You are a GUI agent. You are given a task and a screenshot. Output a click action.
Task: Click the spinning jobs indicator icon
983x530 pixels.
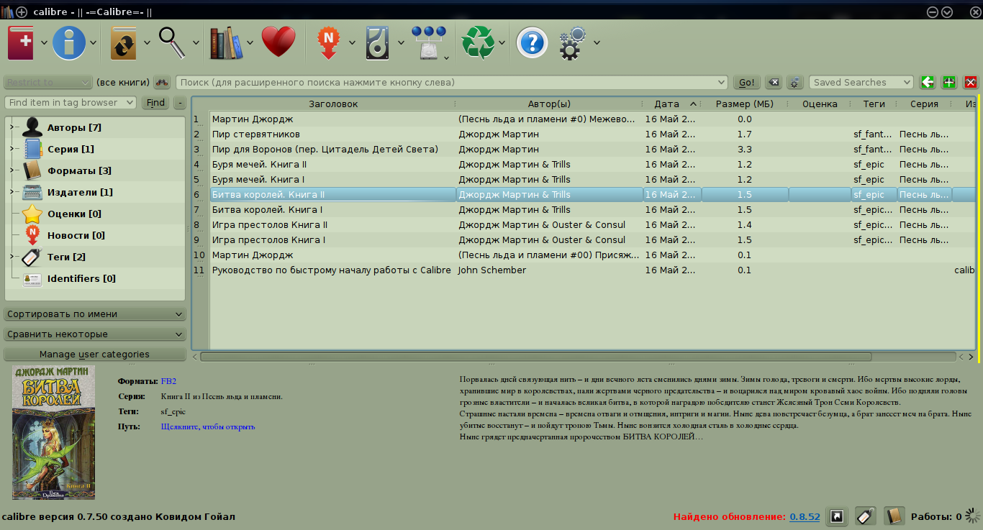973,516
